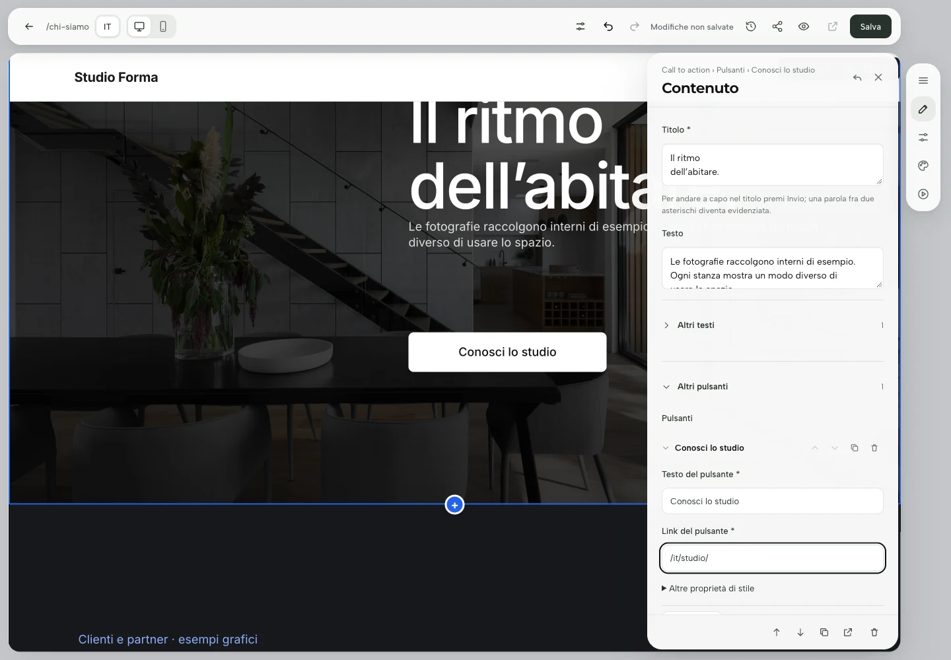Click the share icon in top toolbar

(x=777, y=26)
